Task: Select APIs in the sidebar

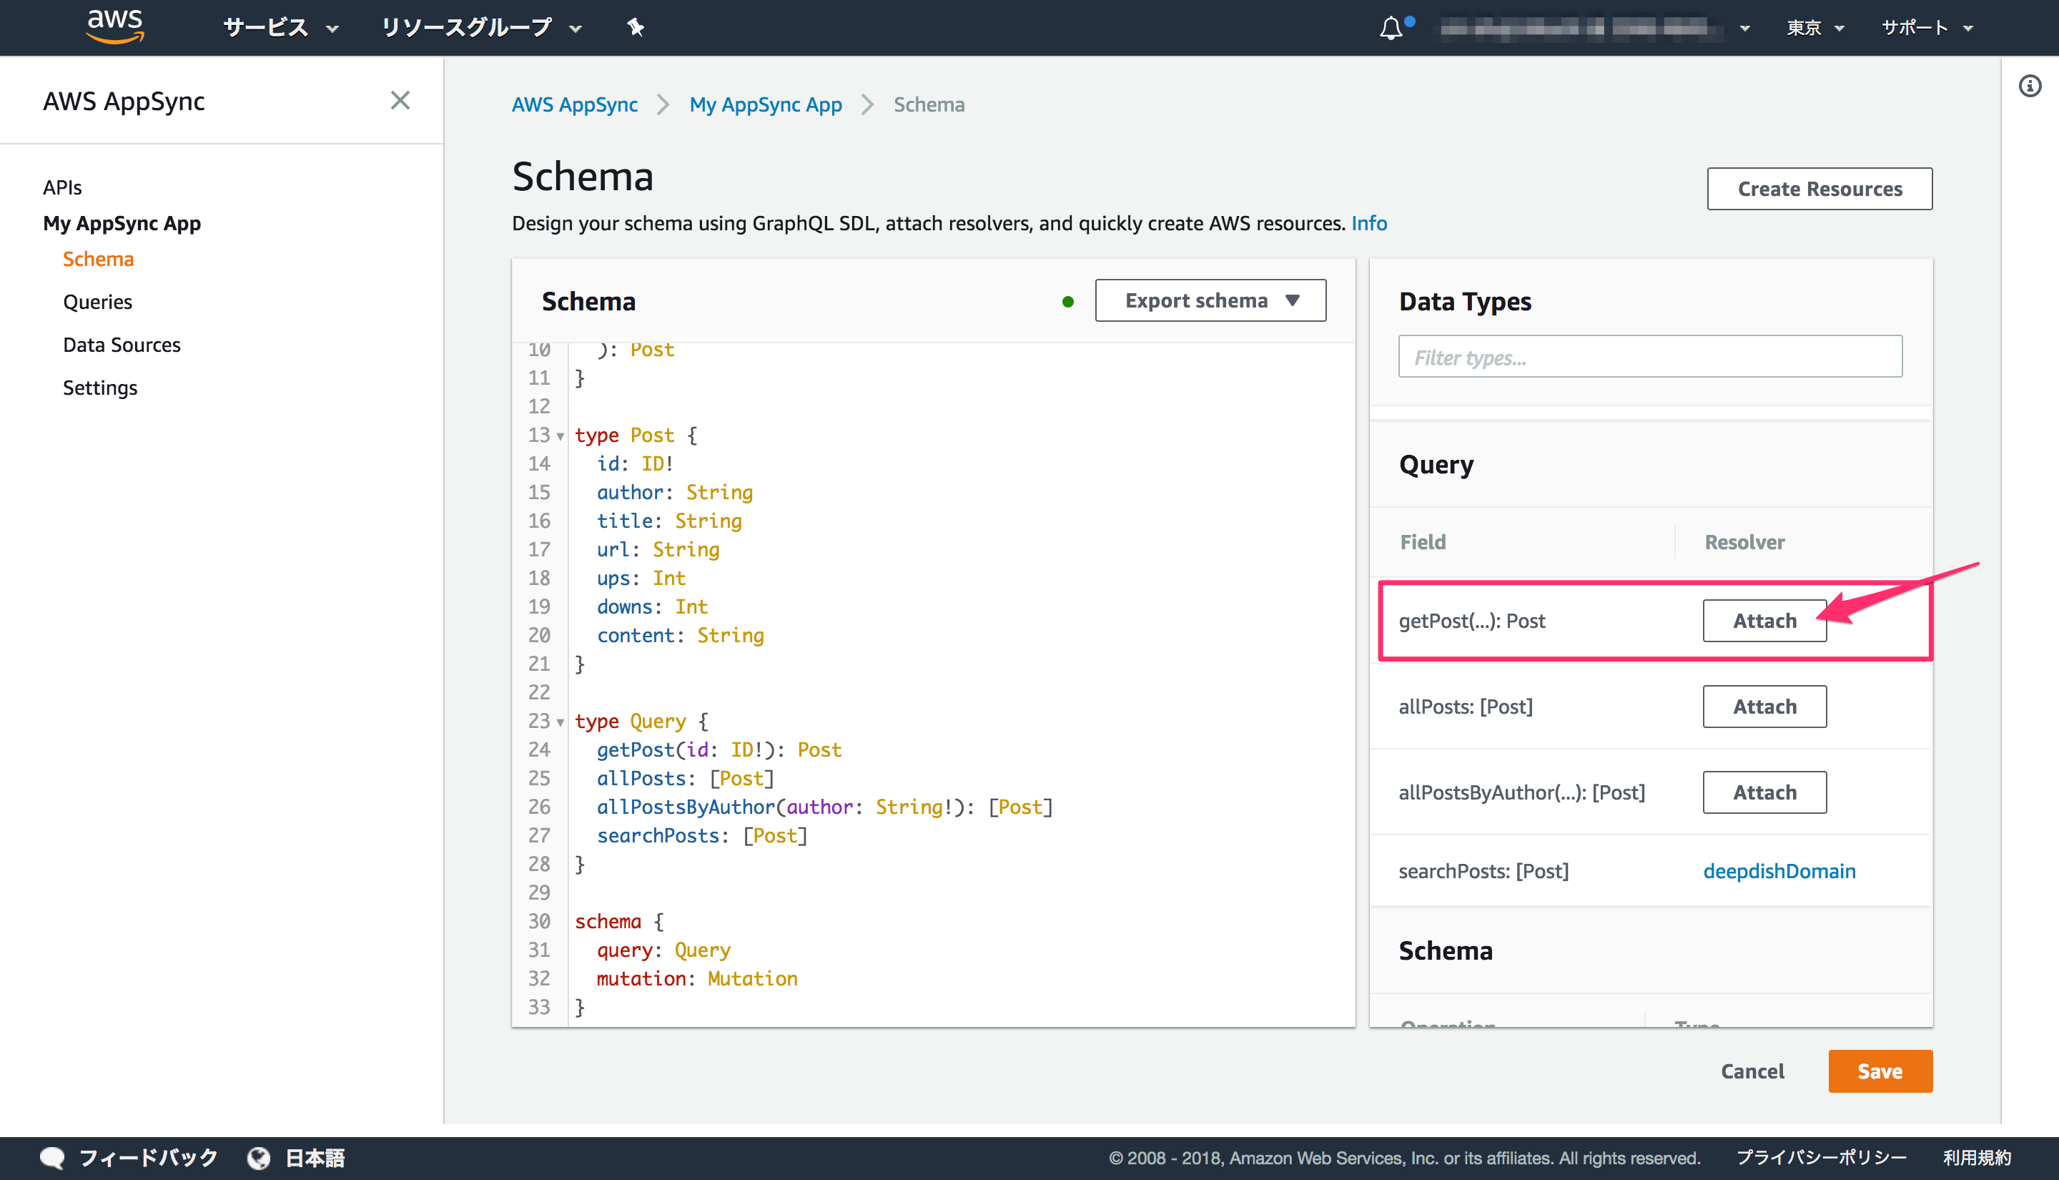Action: tap(62, 187)
